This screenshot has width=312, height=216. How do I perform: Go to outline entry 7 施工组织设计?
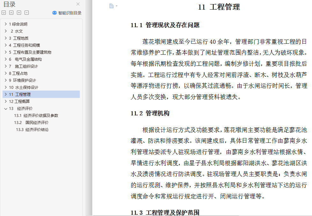click(x=23, y=66)
